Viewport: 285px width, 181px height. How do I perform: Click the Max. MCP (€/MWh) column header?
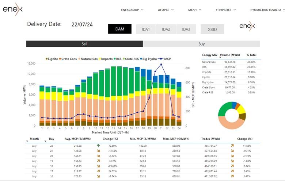coord(176,139)
